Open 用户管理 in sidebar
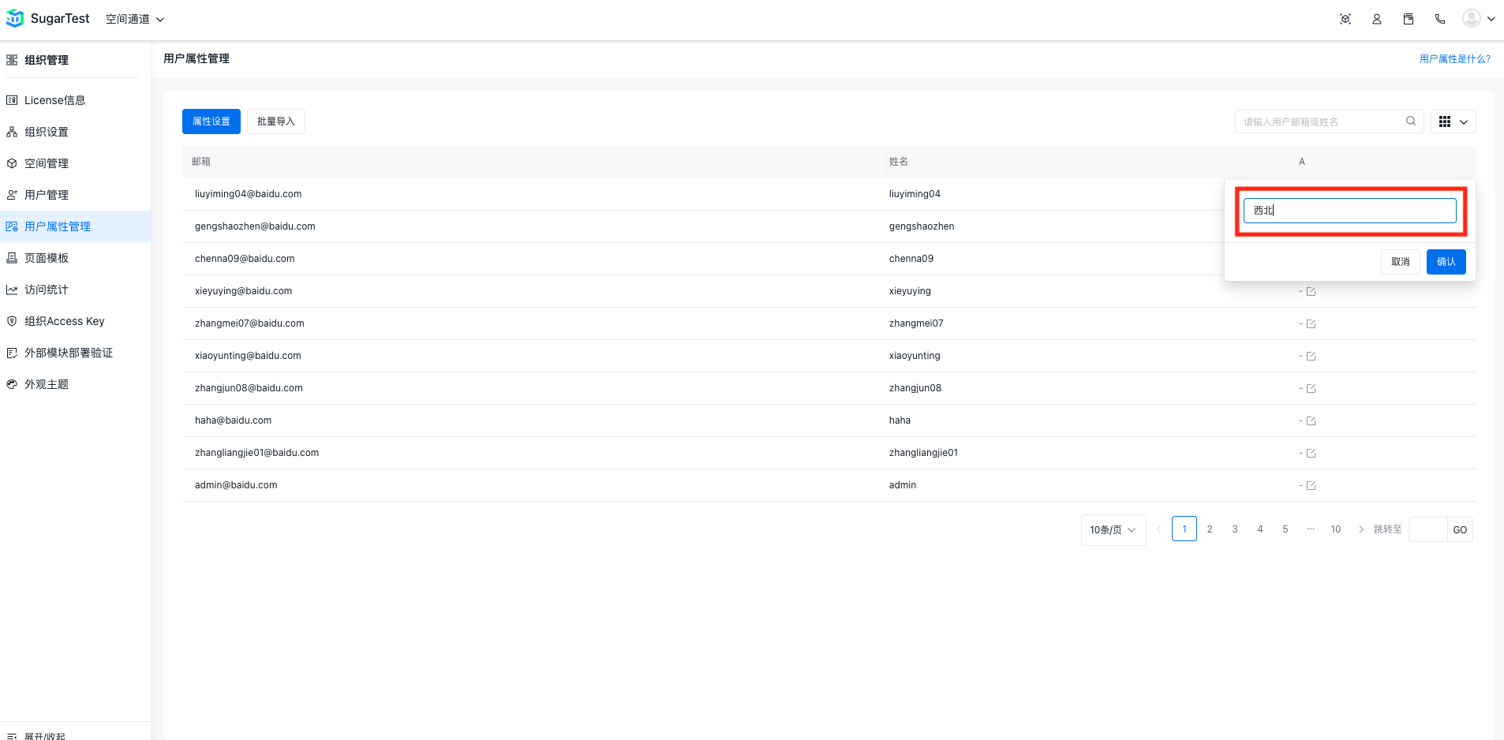The width and height of the screenshot is (1504, 740). point(75,195)
